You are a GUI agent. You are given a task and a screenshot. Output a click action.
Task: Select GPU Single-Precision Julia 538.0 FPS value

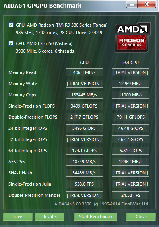pyautogui.click(x=84, y=184)
